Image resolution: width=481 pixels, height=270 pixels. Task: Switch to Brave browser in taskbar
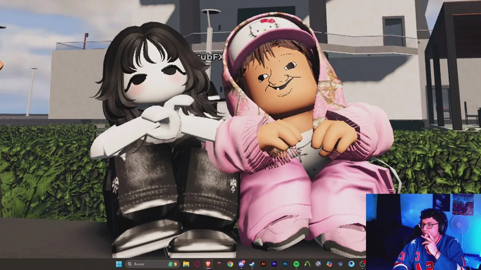(x=208, y=264)
